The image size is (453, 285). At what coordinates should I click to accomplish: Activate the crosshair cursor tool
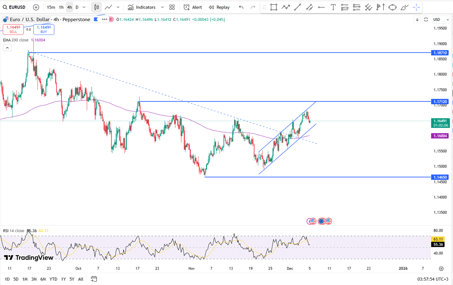click(416, 7)
